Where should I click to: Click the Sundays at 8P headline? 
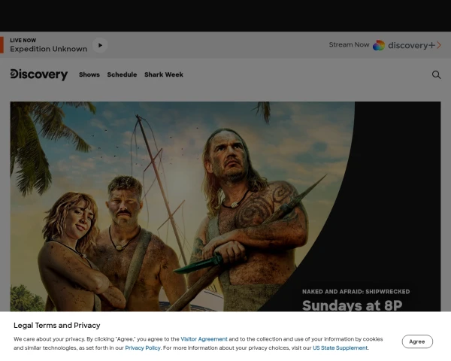352,305
